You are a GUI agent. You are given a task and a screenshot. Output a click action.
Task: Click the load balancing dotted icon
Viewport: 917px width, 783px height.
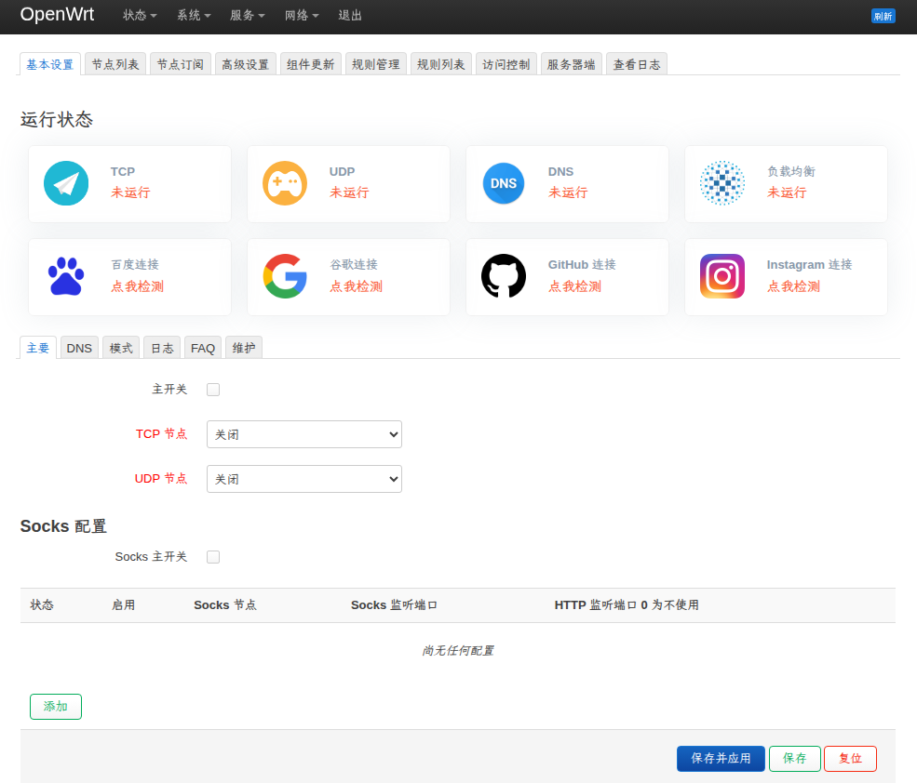[722, 183]
